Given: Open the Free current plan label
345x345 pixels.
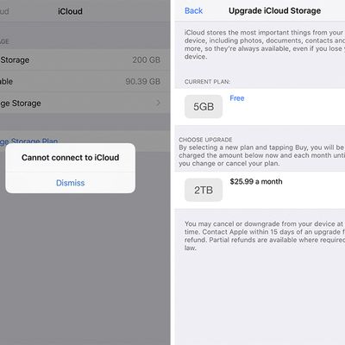Looking at the screenshot, I should (x=237, y=98).
